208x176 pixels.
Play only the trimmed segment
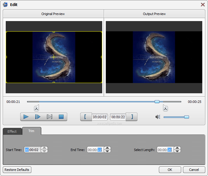49,117
